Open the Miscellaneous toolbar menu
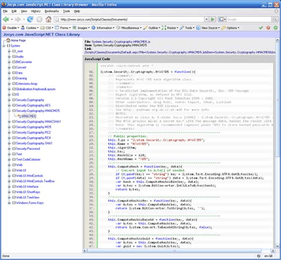Image resolution: width=281 pixels, height=260 pixels. pyautogui.click(x=129, y=28)
